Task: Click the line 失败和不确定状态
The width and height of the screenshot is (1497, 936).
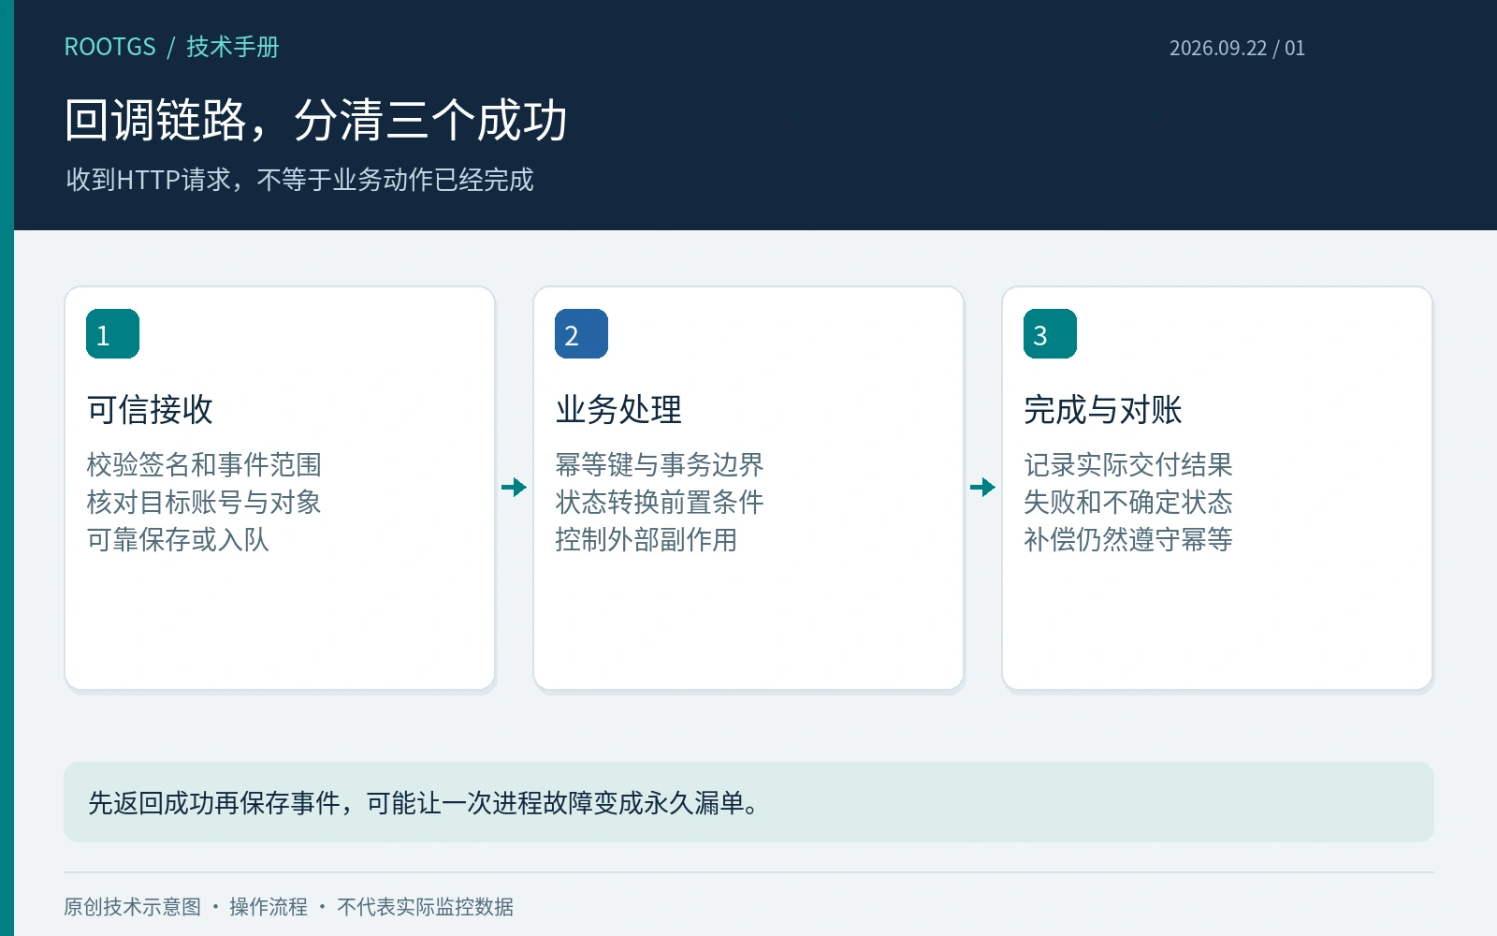Action: point(1128,502)
